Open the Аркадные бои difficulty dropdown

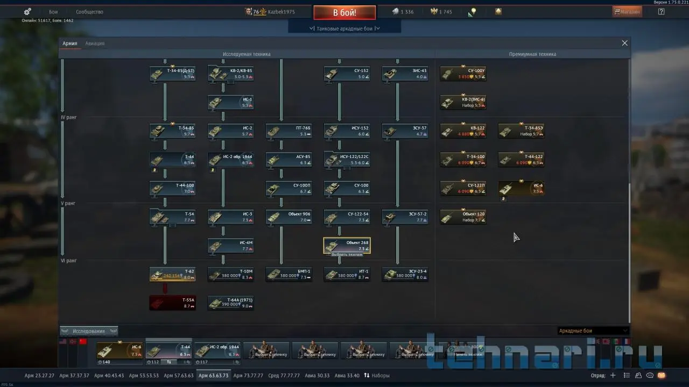[x=593, y=331]
